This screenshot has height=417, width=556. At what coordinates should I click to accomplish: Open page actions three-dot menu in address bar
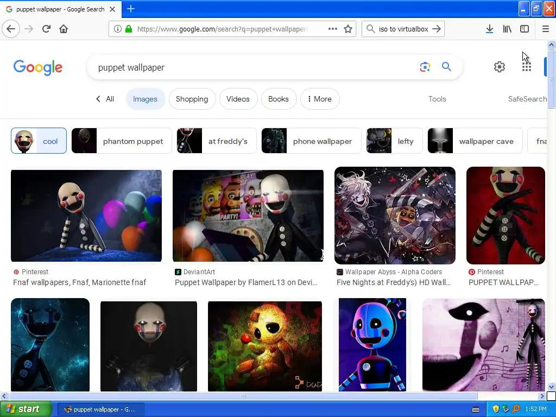[333, 29]
